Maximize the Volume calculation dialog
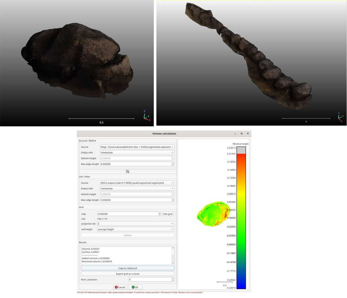The width and height of the screenshot is (347, 298). click(241, 134)
